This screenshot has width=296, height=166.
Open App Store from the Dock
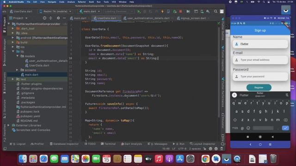[180, 159]
